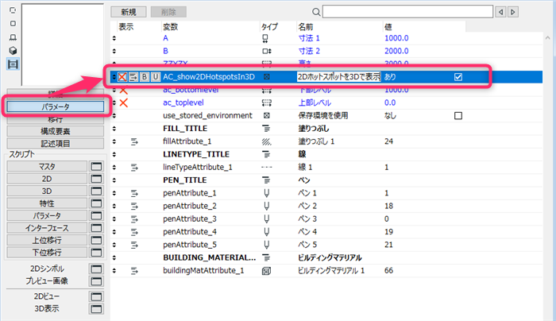Select value 66 of buildingMatAttribute_1

click(x=388, y=270)
